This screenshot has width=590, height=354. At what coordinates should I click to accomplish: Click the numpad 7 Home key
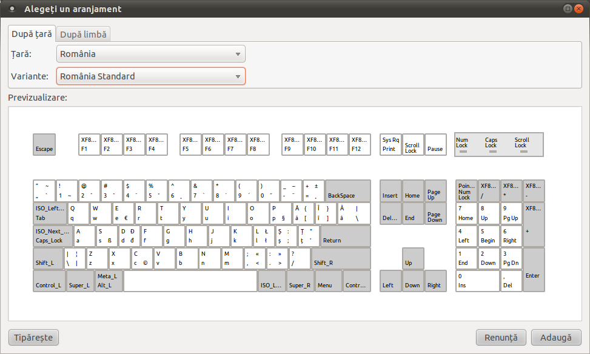466,213
